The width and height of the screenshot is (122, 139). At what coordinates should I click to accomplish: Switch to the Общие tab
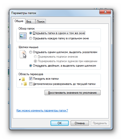[x=19, y=21]
